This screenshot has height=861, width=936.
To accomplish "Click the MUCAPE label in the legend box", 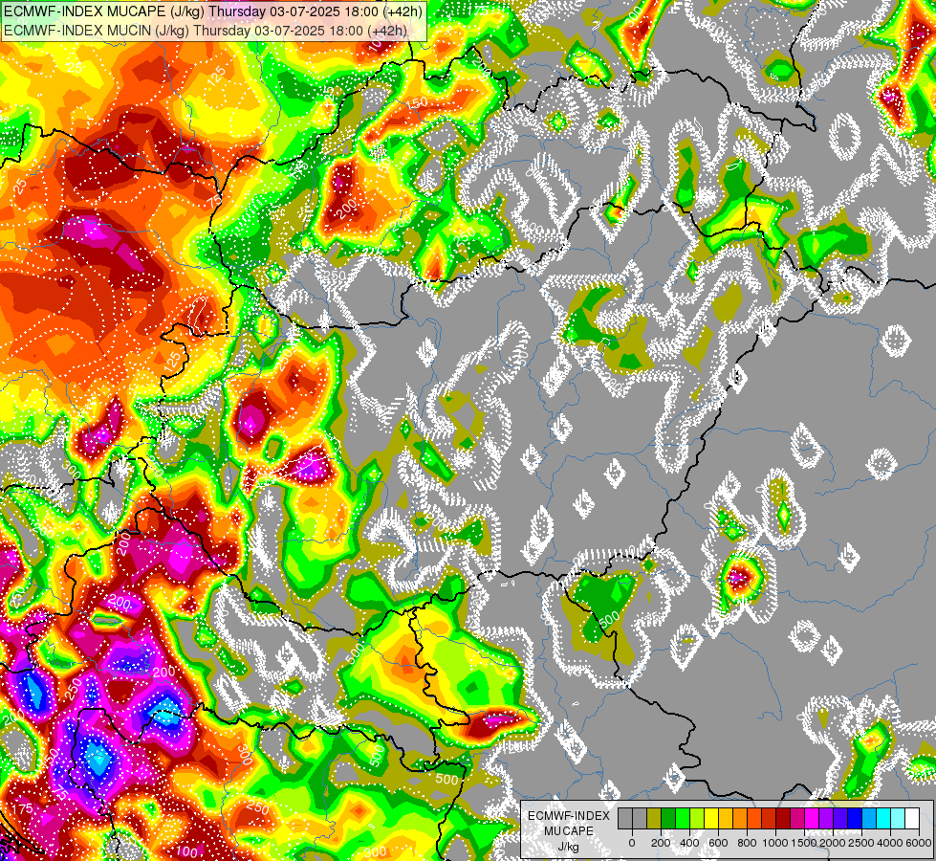I will click(569, 831).
